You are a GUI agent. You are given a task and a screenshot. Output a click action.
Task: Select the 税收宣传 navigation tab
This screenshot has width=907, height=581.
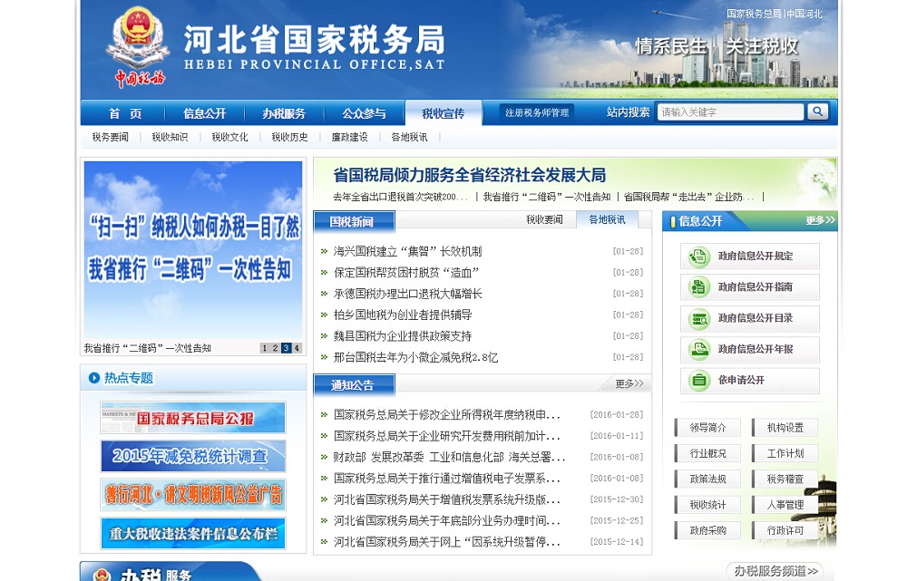click(444, 113)
